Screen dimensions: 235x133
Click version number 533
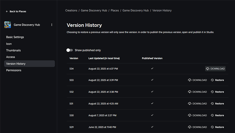point(72,80)
